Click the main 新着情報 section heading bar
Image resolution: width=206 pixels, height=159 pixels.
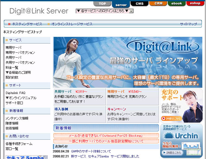pyautogui.click(x=106, y=128)
